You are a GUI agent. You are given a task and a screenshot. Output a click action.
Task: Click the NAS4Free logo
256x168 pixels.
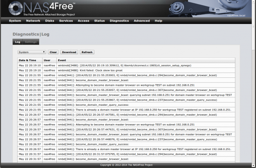pos(42,8)
